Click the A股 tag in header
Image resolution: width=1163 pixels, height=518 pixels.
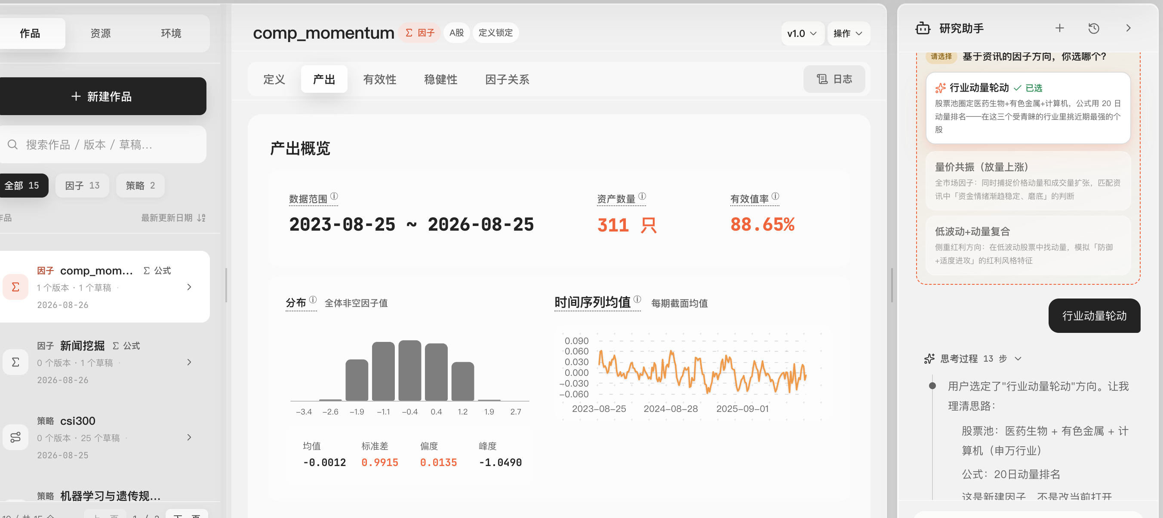tap(456, 33)
